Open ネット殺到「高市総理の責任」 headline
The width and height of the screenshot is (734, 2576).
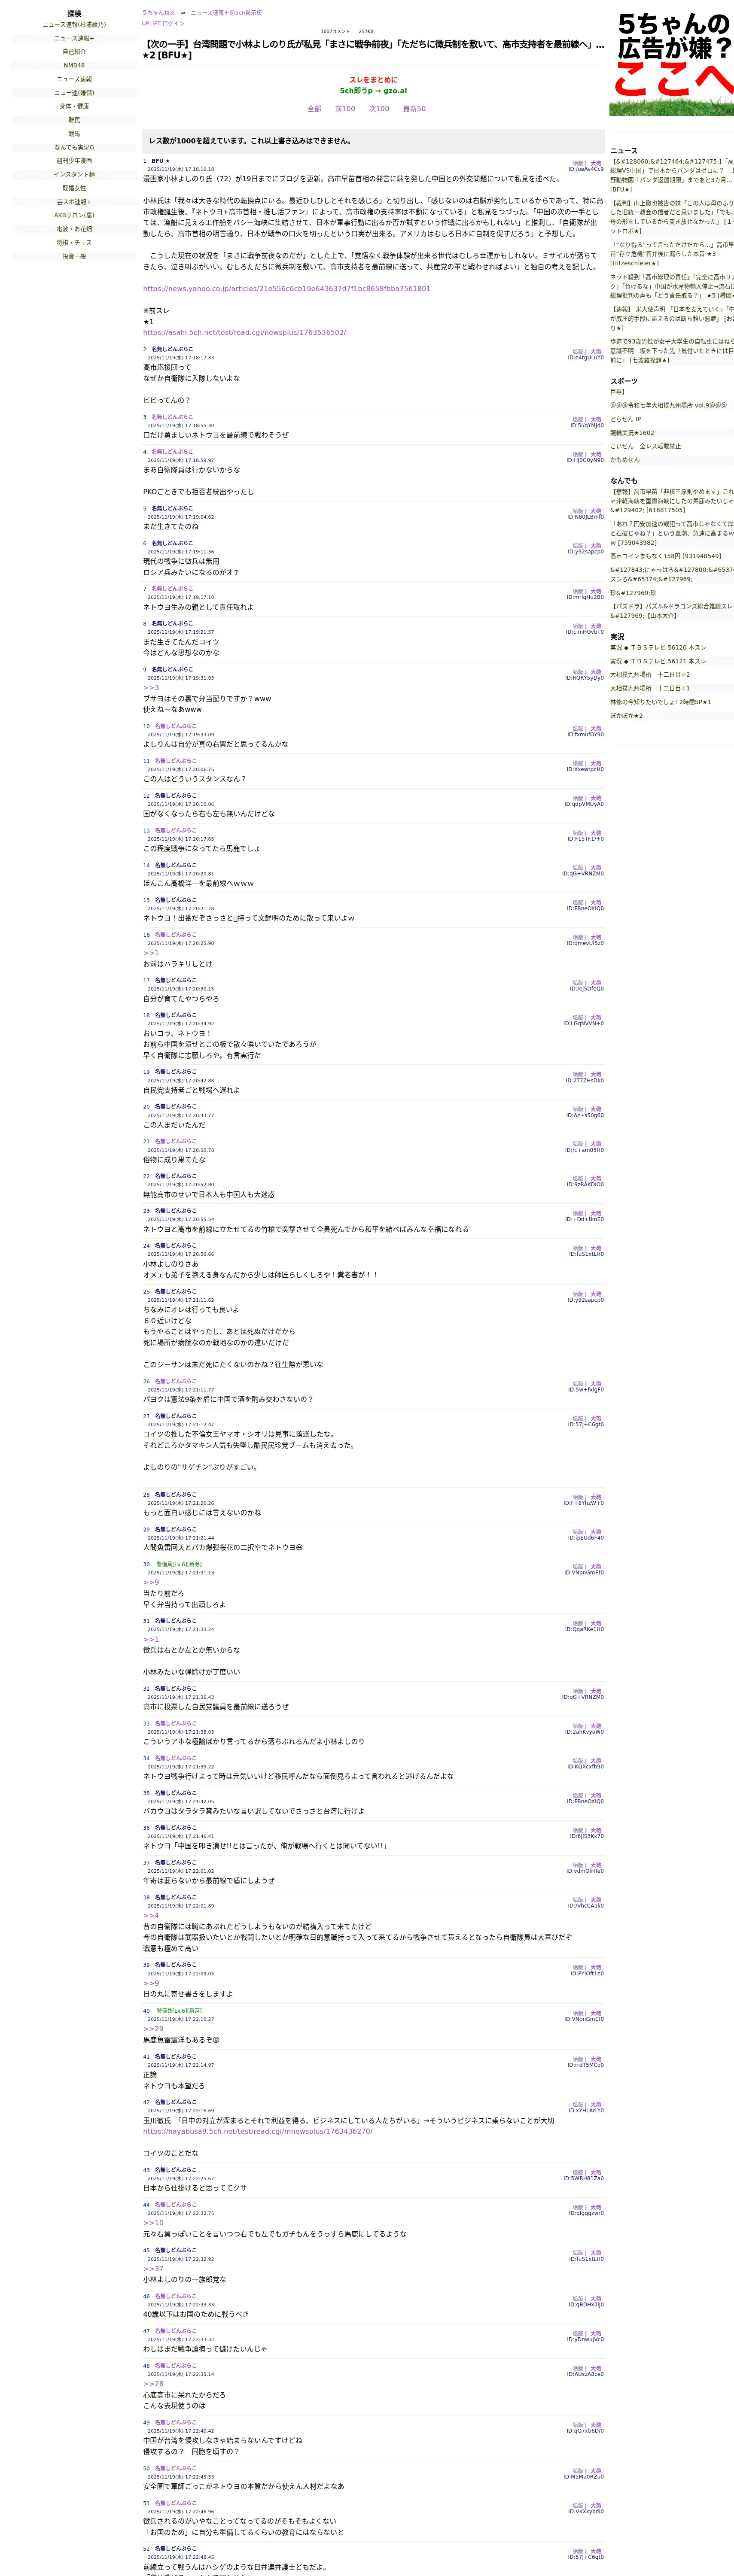[672, 286]
